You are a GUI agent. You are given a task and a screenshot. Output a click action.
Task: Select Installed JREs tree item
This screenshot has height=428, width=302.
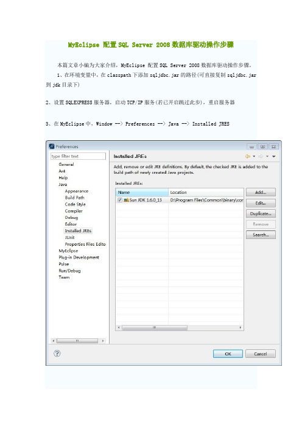pyautogui.click(x=78, y=230)
